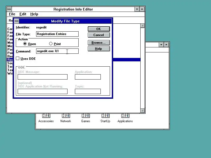Minimize the Registration Info Editor window

(137, 9)
